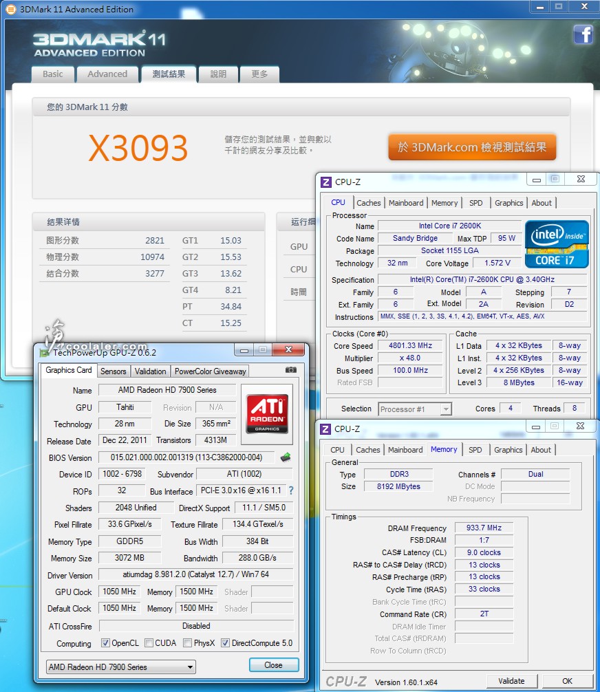This screenshot has height=692, width=600.
Task: Open the 測試結果 tab
Action: coord(169,74)
